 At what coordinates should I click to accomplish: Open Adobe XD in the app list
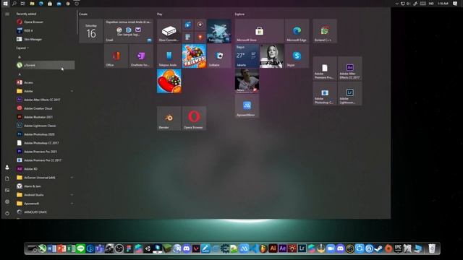[x=45, y=169]
